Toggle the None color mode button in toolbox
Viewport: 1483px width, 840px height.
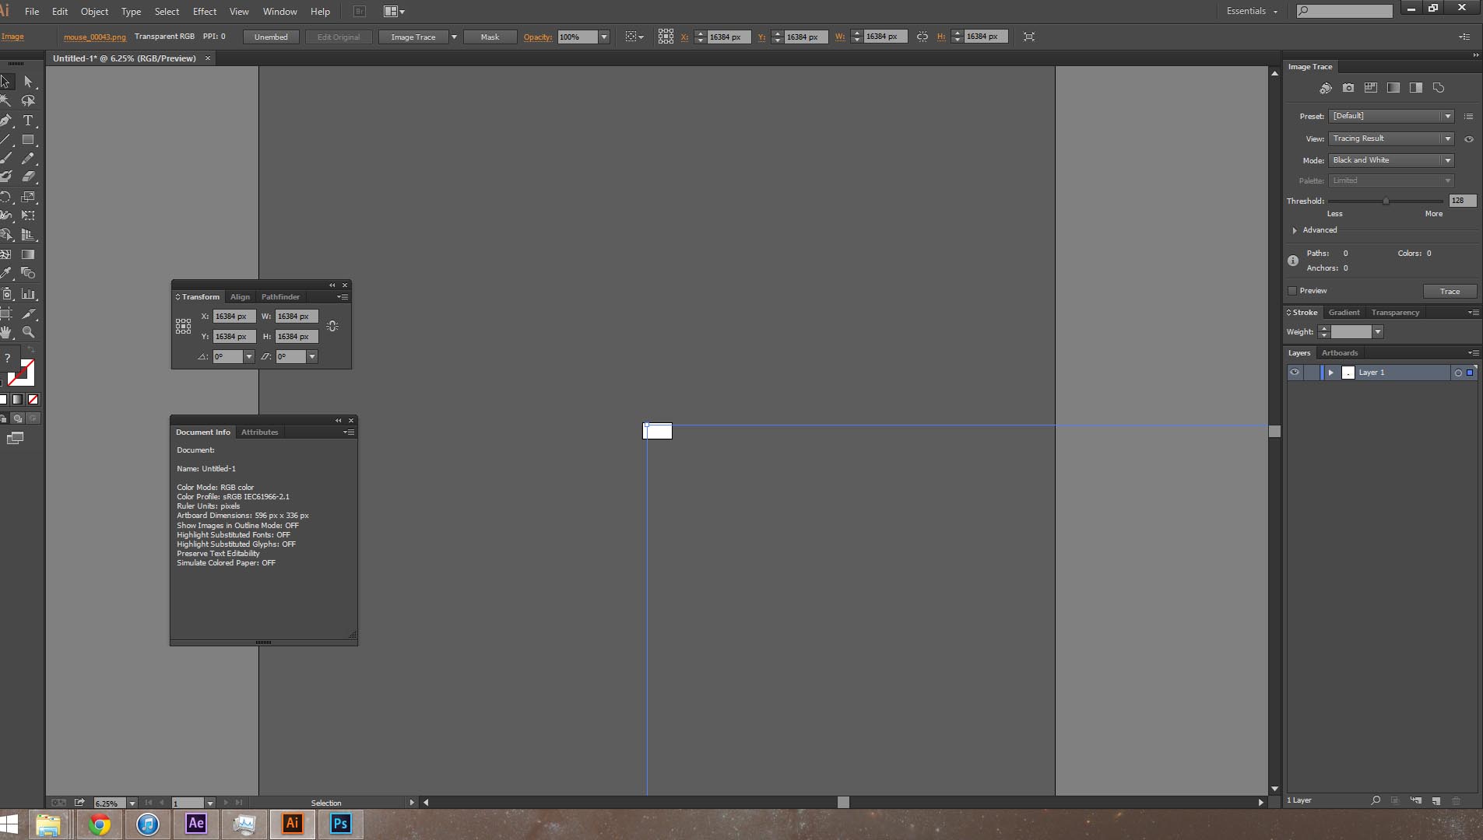point(33,400)
